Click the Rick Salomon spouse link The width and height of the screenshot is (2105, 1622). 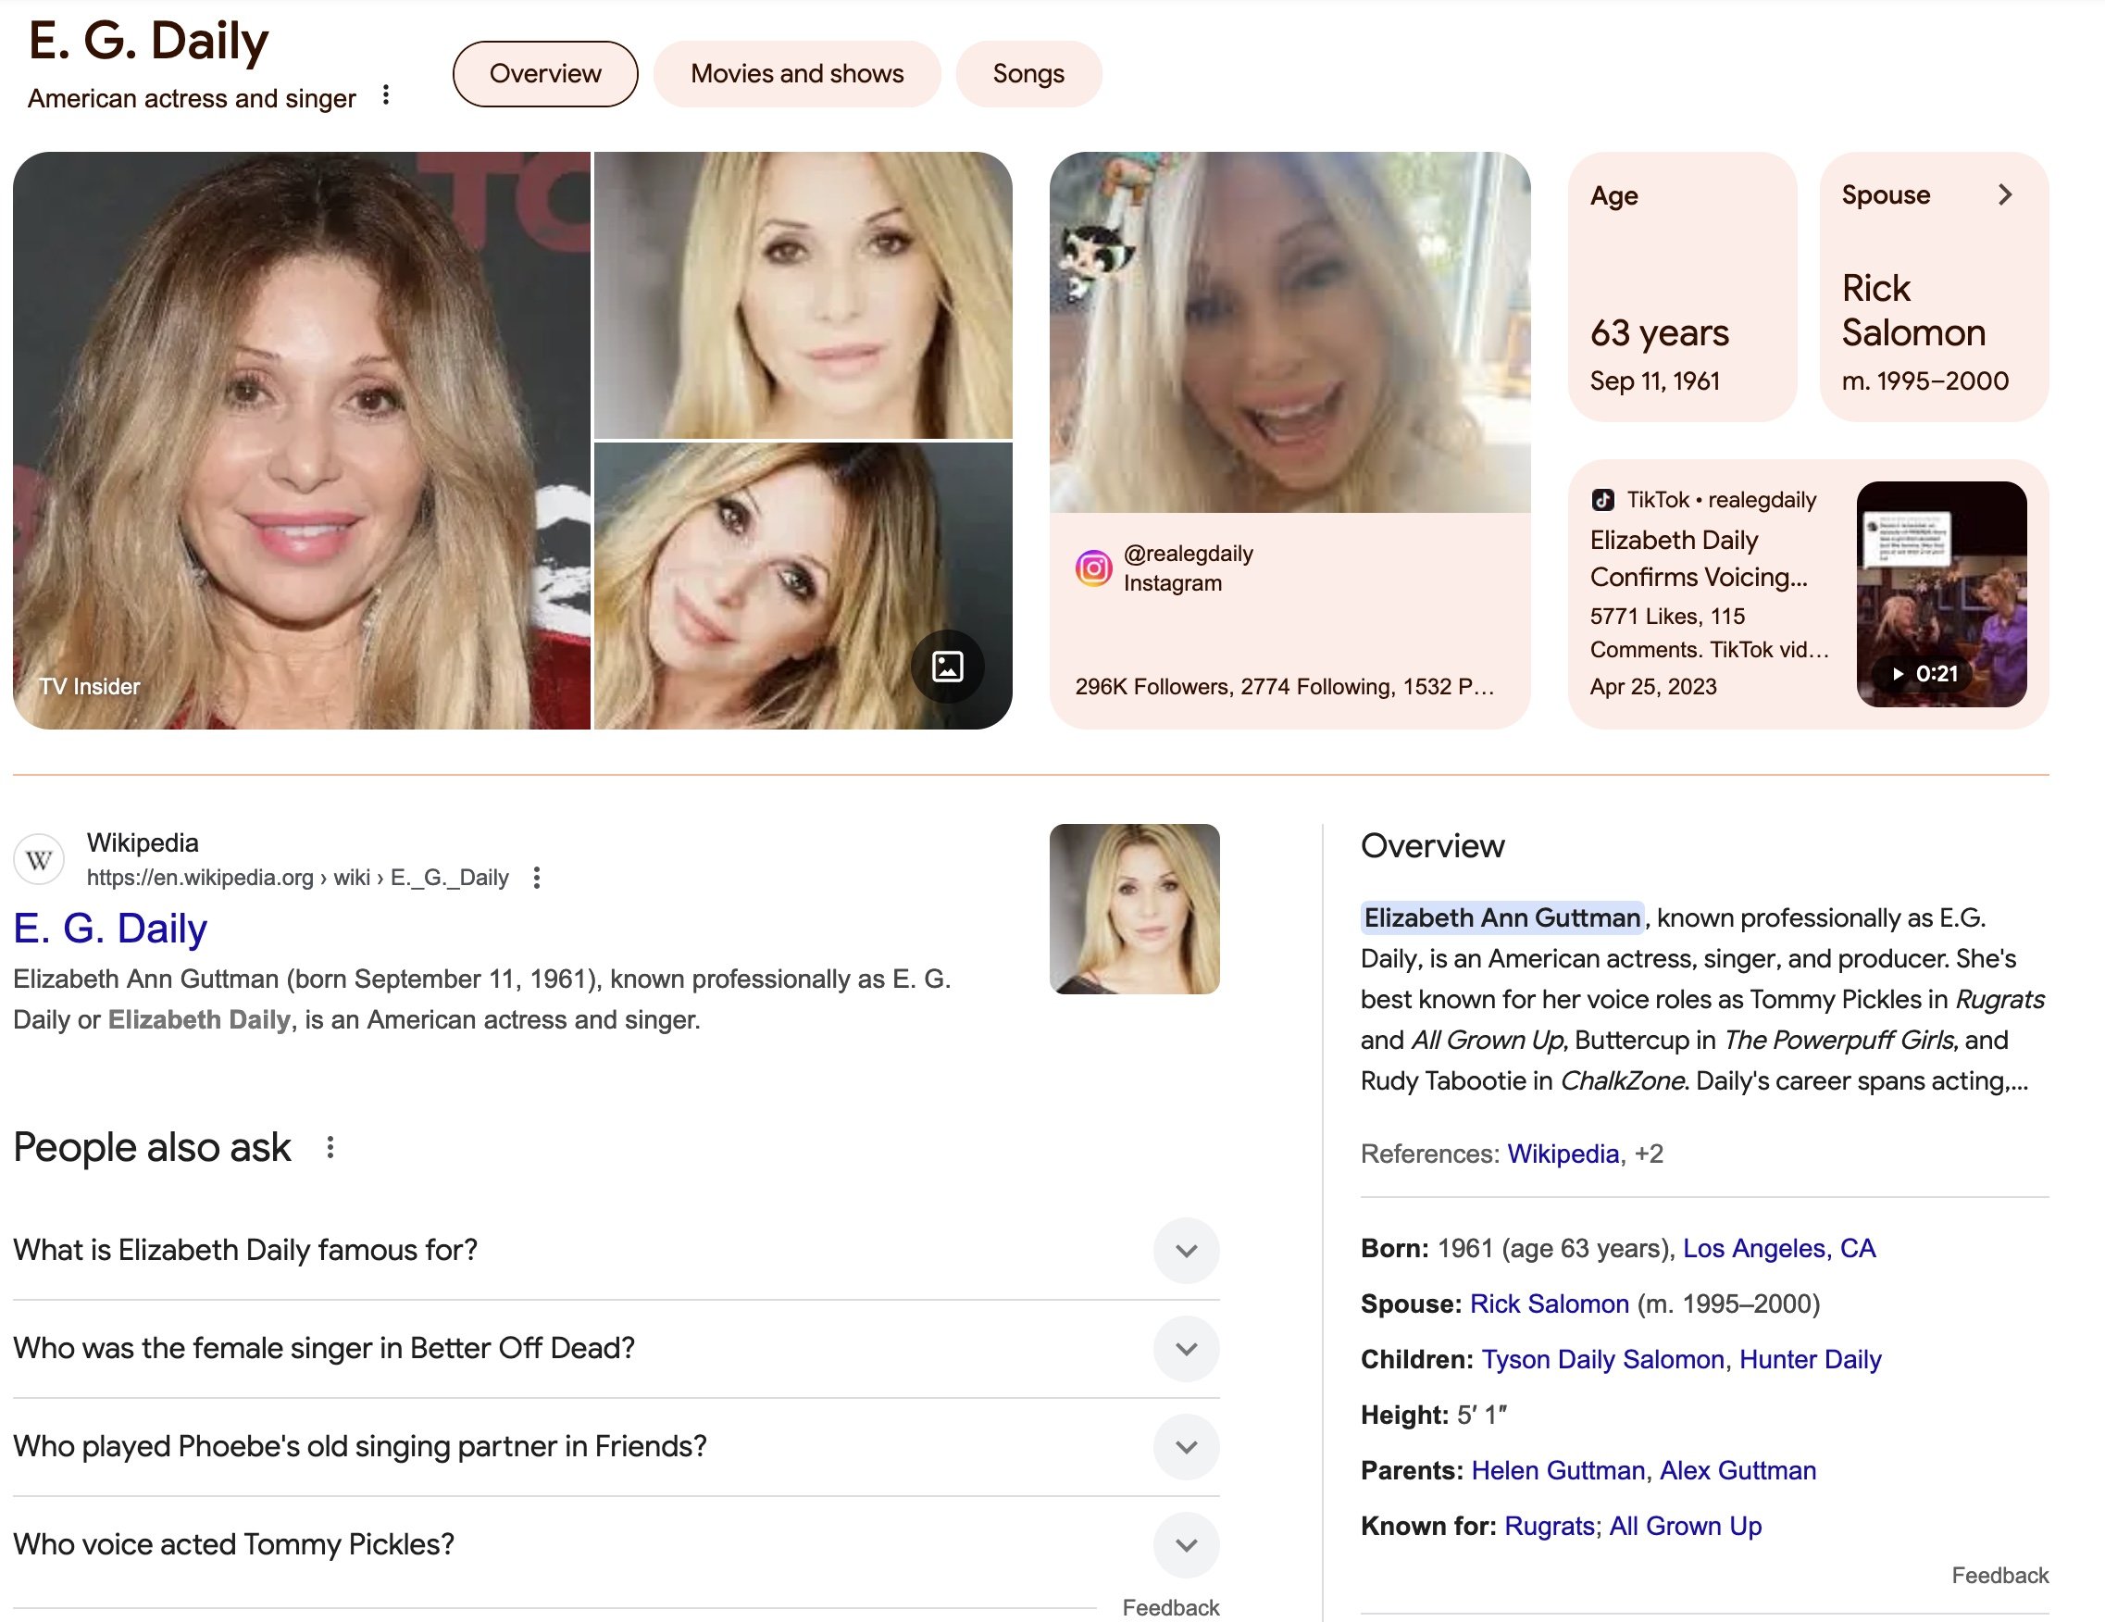coord(1549,1304)
